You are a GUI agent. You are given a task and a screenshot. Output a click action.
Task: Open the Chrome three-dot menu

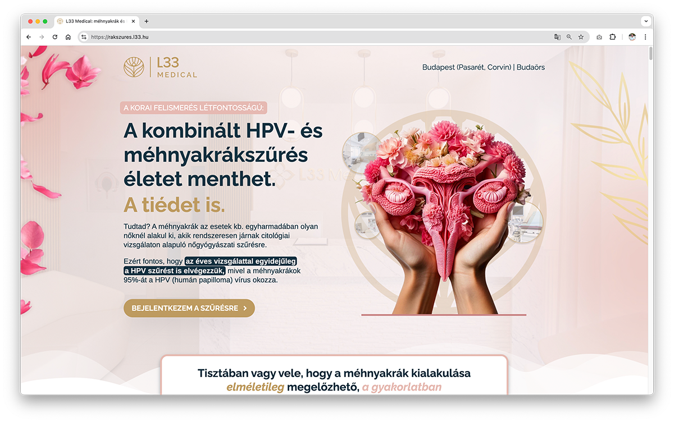coord(645,37)
